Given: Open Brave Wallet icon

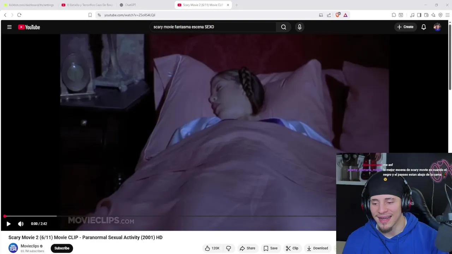Looking at the screenshot, I should 426,15.
